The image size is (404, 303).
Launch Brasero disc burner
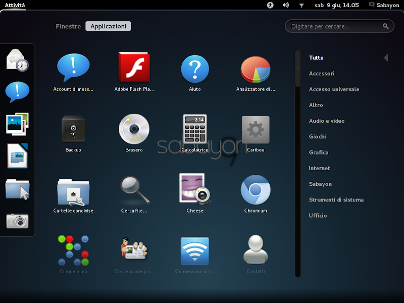pyautogui.click(x=134, y=129)
